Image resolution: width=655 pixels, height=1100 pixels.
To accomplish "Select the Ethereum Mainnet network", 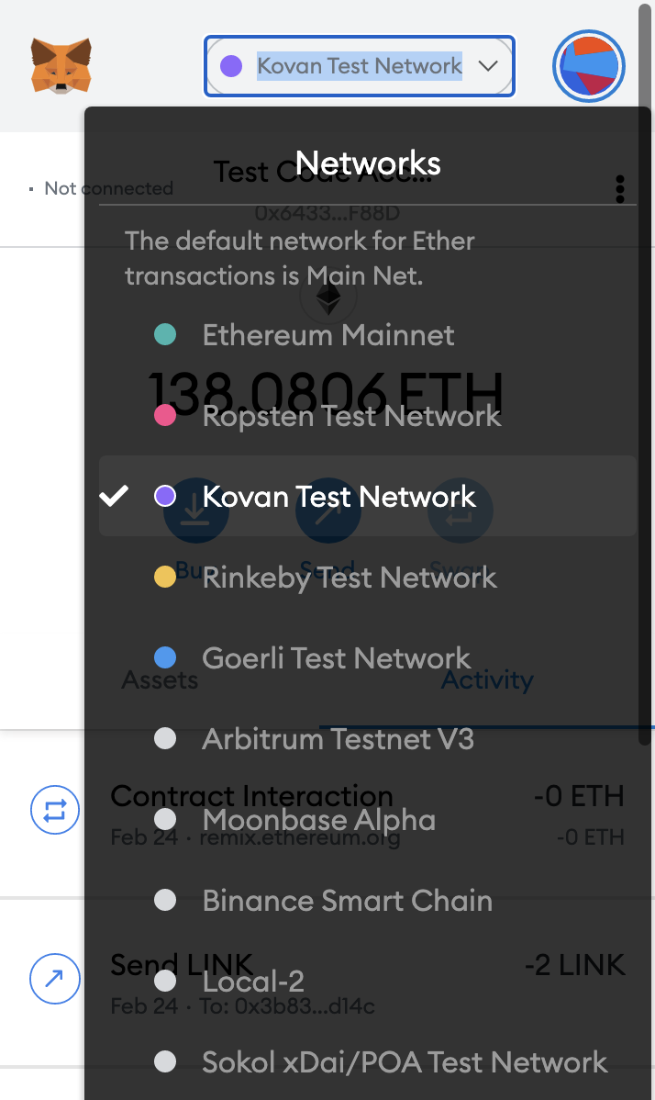I will (x=327, y=334).
